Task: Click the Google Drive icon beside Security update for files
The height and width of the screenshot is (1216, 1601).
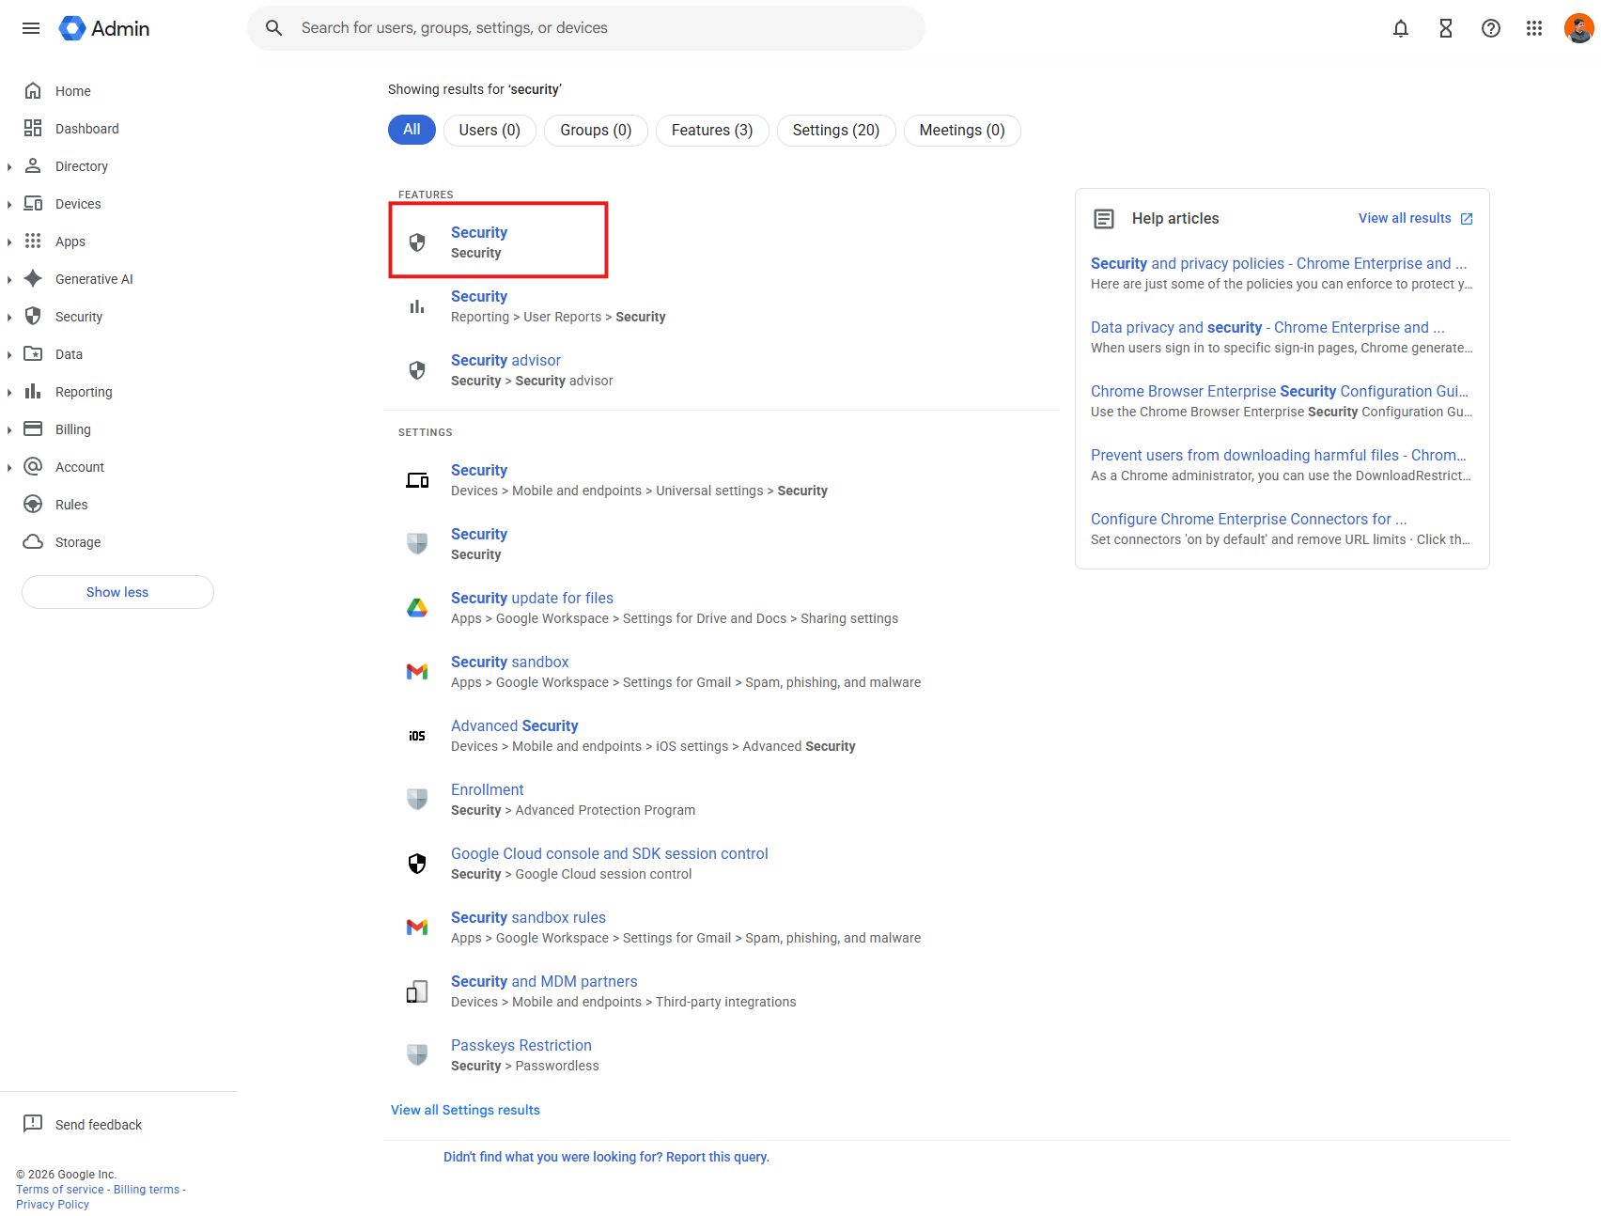Action: coord(417,608)
